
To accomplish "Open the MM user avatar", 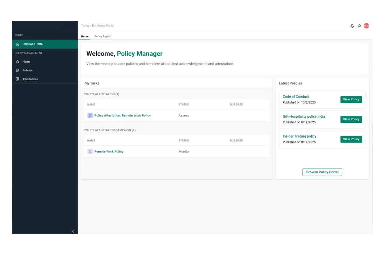I will click(366, 25).
